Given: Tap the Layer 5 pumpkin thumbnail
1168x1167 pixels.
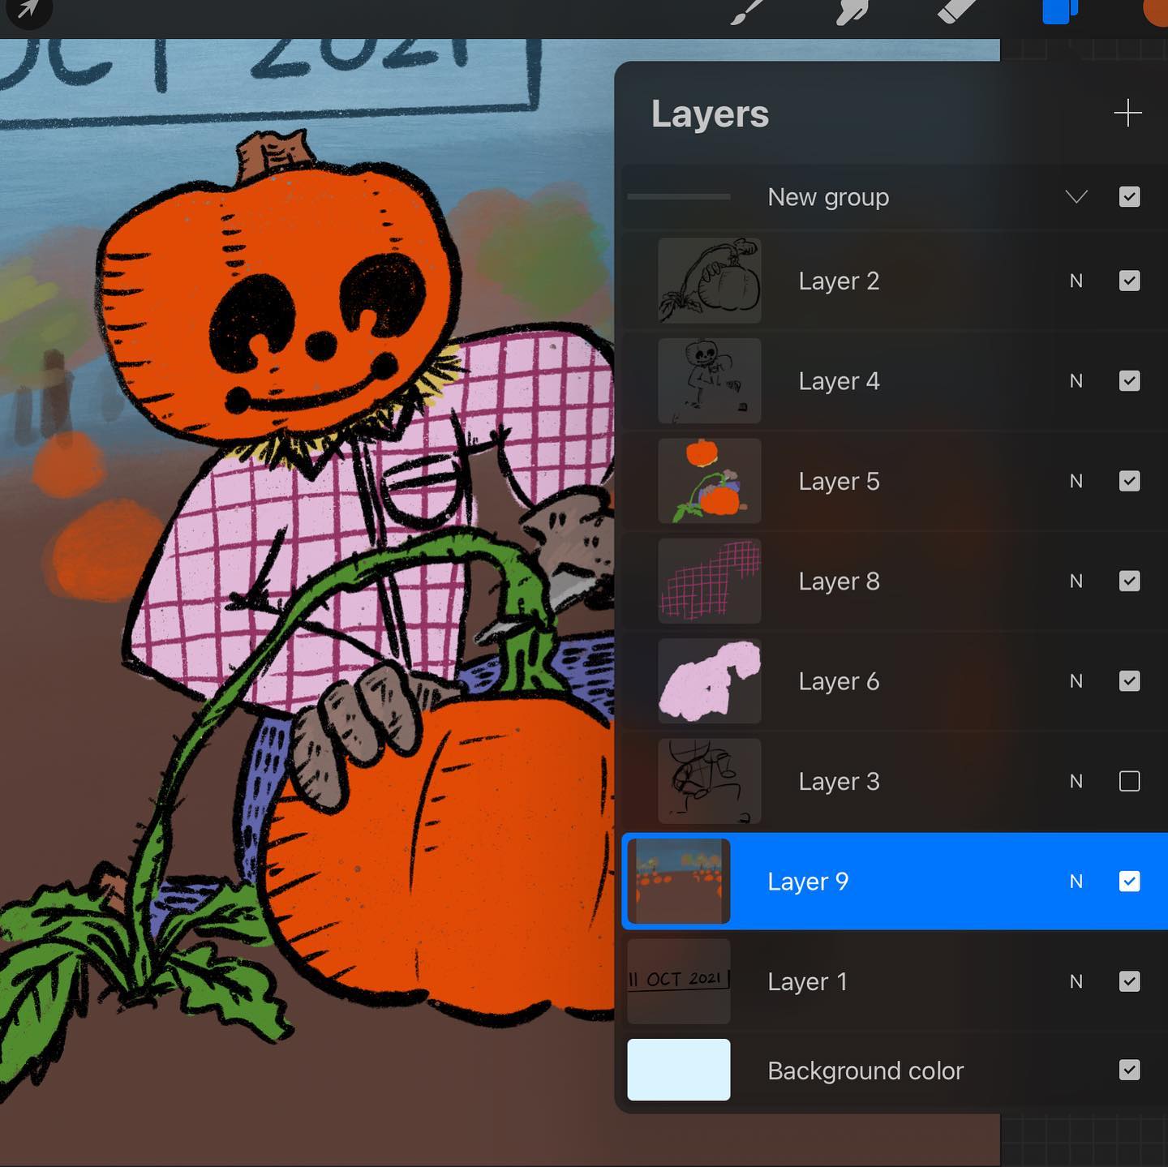Looking at the screenshot, I should pyautogui.click(x=709, y=481).
